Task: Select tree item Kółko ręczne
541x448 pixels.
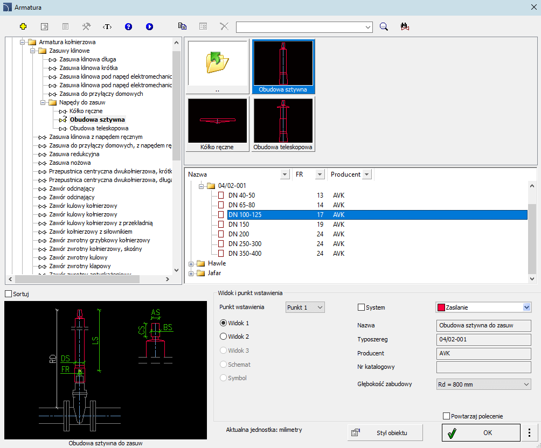Action: 86,111
